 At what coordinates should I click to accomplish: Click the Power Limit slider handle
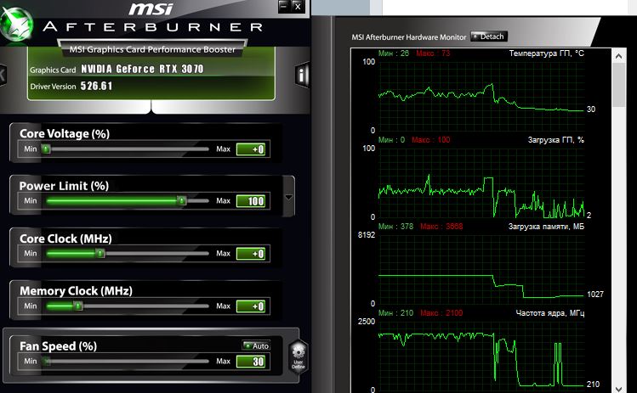tap(182, 200)
